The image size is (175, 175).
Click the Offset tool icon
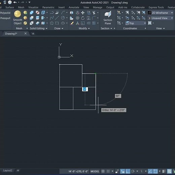[x=89, y=23]
